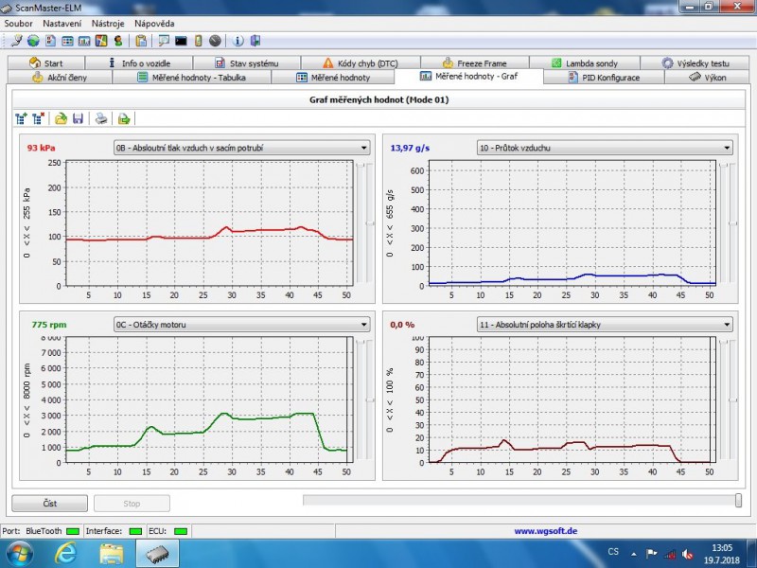Expand the '0C - Otáčky motoru' dropdown
Image resolution: width=757 pixels, height=568 pixels.
pyautogui.click(x=363, y=325)
